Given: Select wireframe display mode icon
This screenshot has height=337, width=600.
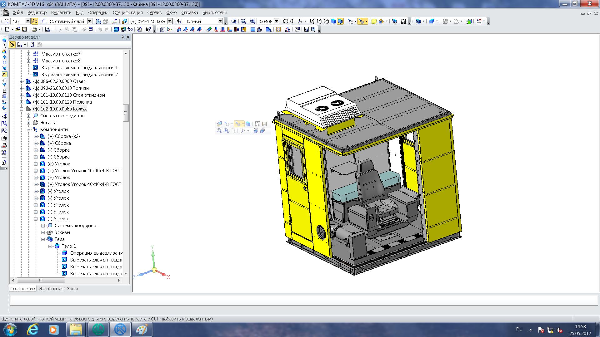Looking at the screenshot, I should pos(312,21).
